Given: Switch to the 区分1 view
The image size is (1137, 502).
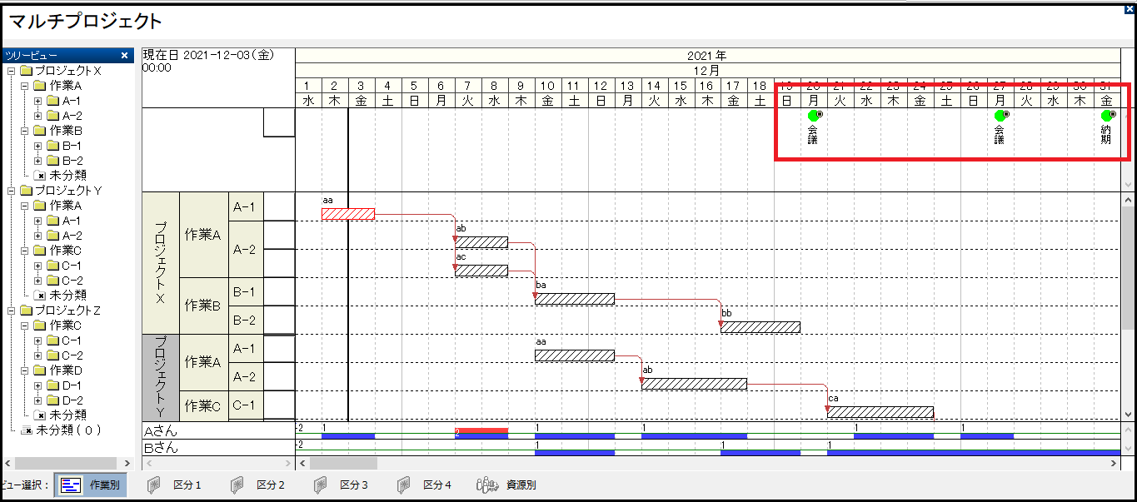Looking at the screenshot, I should point(175,485).
